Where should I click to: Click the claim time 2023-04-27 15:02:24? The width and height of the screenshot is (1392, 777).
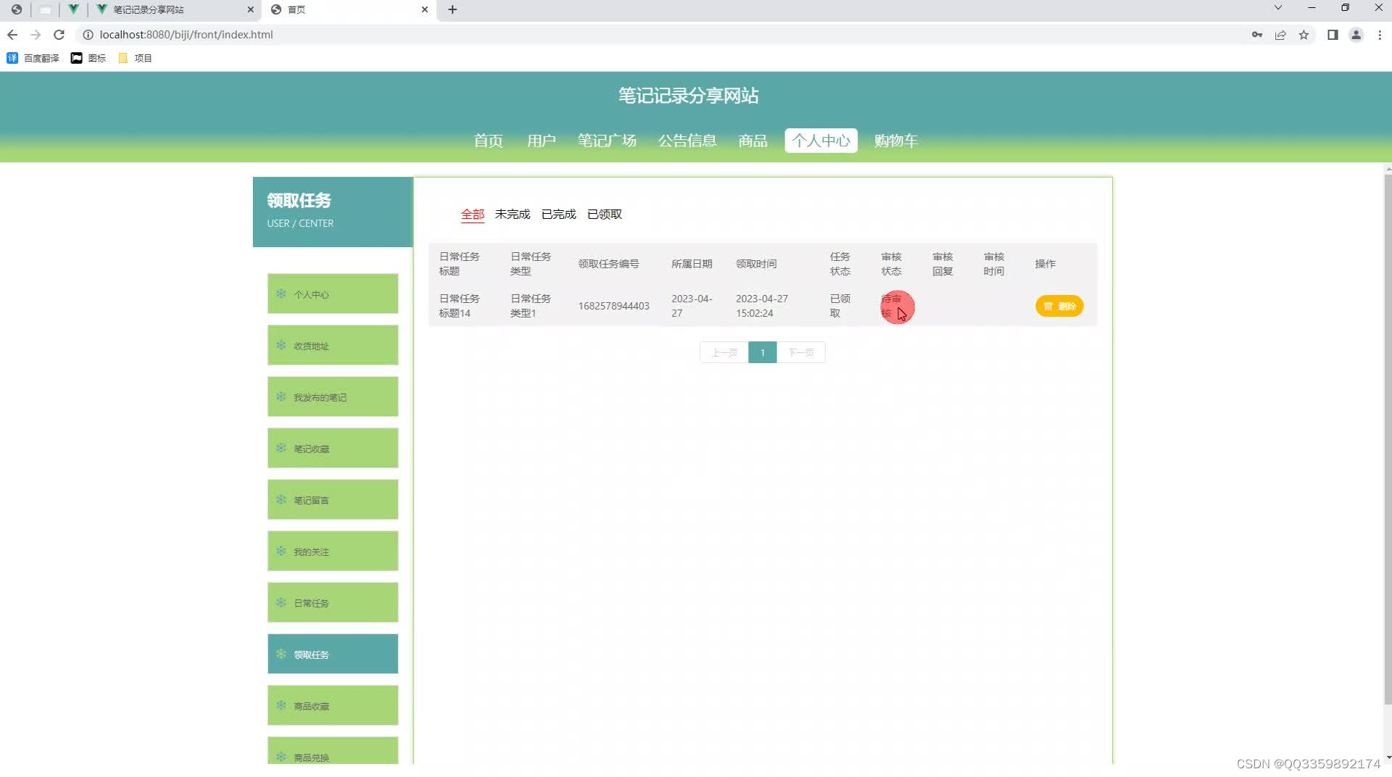tap(762, 306)
